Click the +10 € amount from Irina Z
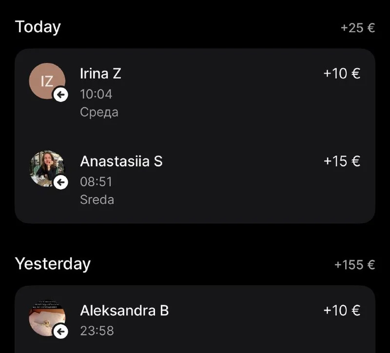The width and height of the screenshot is (390, 353). pyautogui.click(x=342, y=74)
